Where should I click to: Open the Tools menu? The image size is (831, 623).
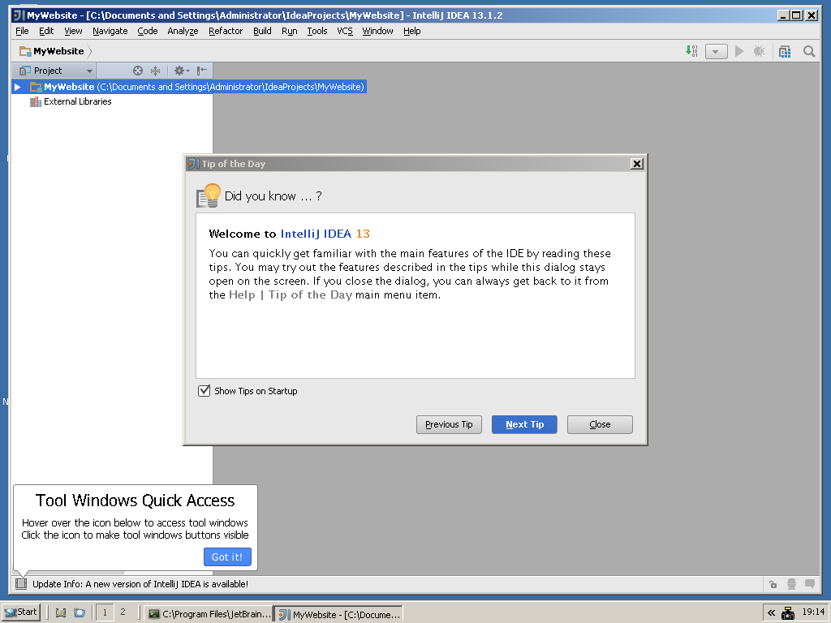pyautogui.click(x=317, y=31)
